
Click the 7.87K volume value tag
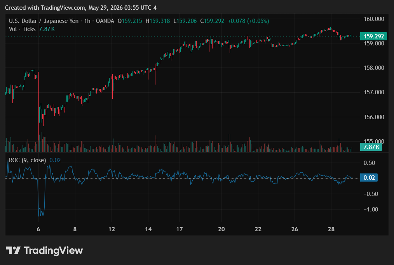(x=371, y=147)
